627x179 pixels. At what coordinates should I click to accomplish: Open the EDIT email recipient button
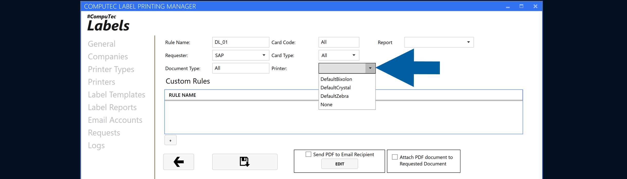coord(340,164)
